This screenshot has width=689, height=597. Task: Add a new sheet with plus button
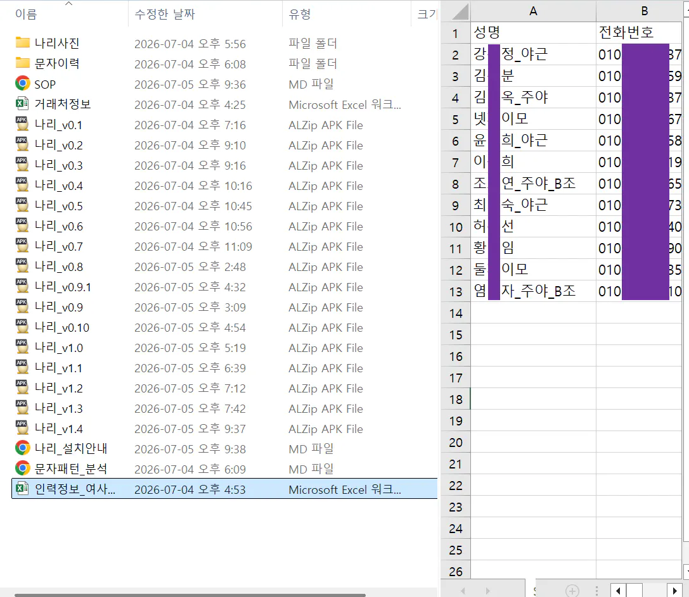572,591
